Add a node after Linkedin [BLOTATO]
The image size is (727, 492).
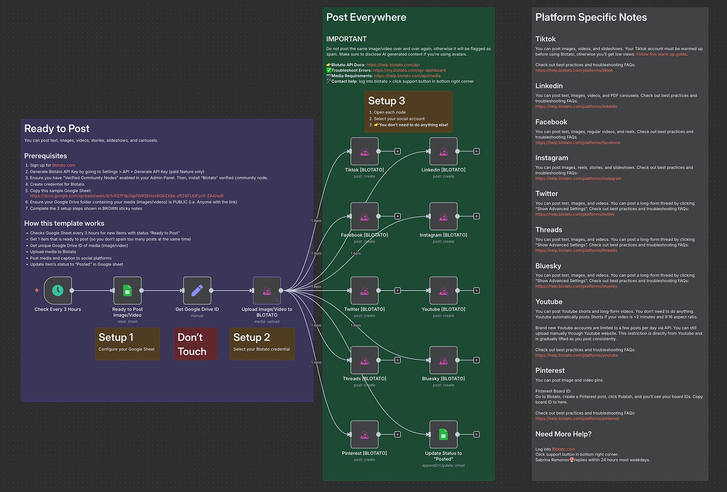[476, 151]
